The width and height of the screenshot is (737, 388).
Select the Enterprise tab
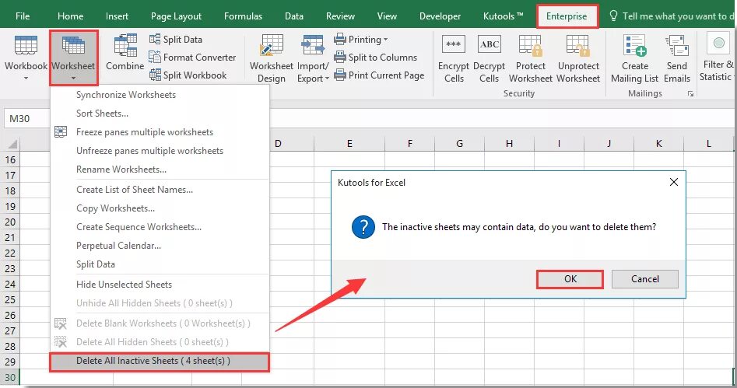click(x=567, y=16)
